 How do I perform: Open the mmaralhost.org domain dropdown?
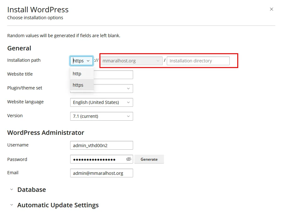tap(131, 61)
